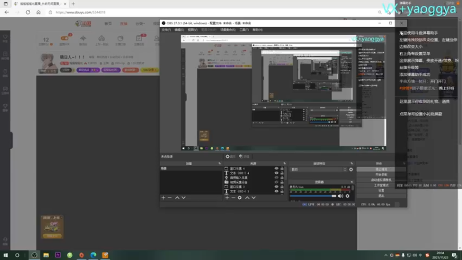This screenshot has height=260, width=462.
Task: Click the checklist task icon with badge
Action: [x=139, y=38]
